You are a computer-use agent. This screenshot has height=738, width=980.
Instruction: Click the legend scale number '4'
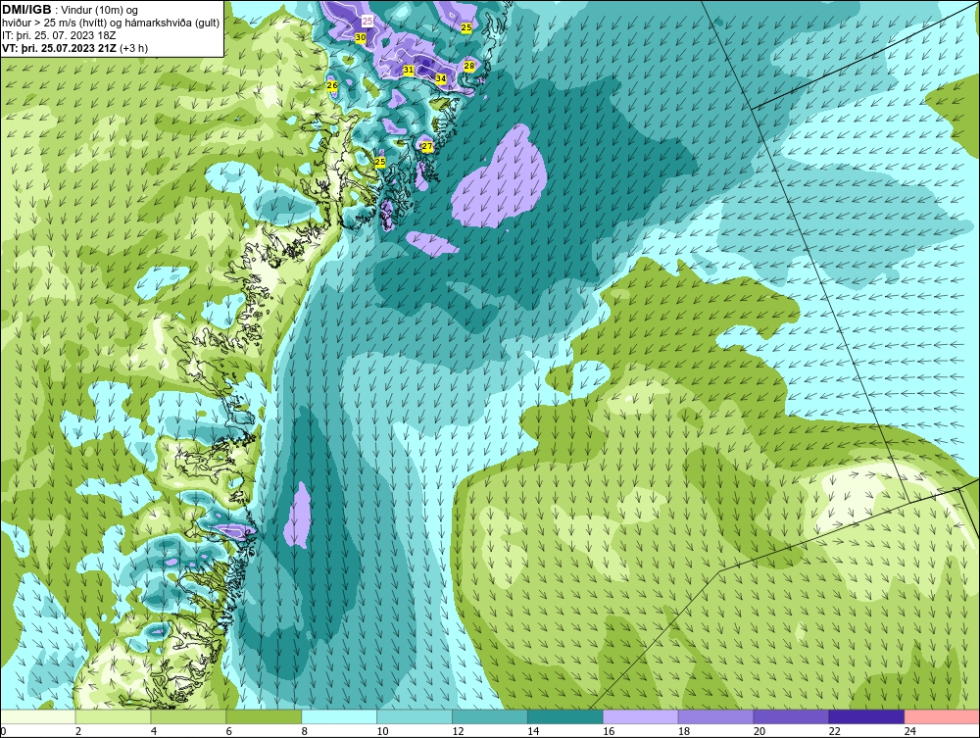pyautogui.click(x=154, y=731)
